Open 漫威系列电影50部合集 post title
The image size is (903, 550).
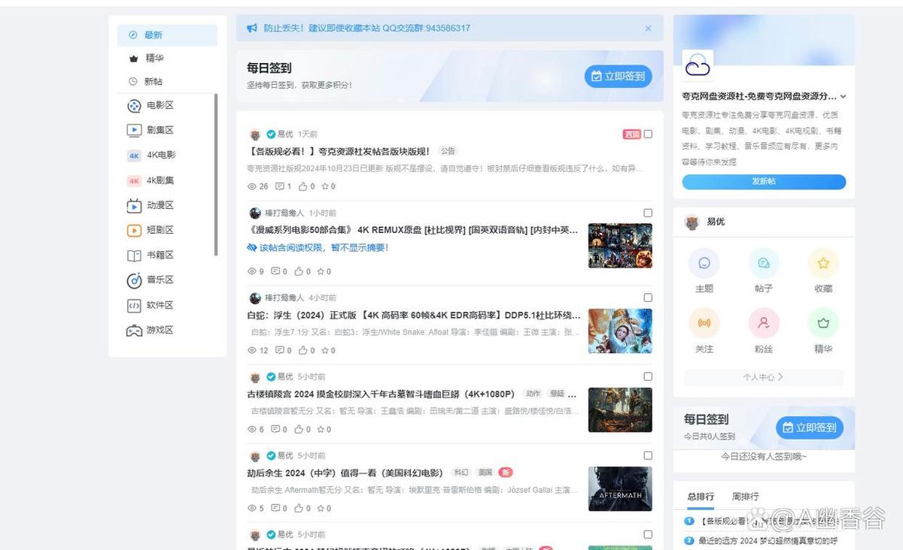[x=412, y=231]
